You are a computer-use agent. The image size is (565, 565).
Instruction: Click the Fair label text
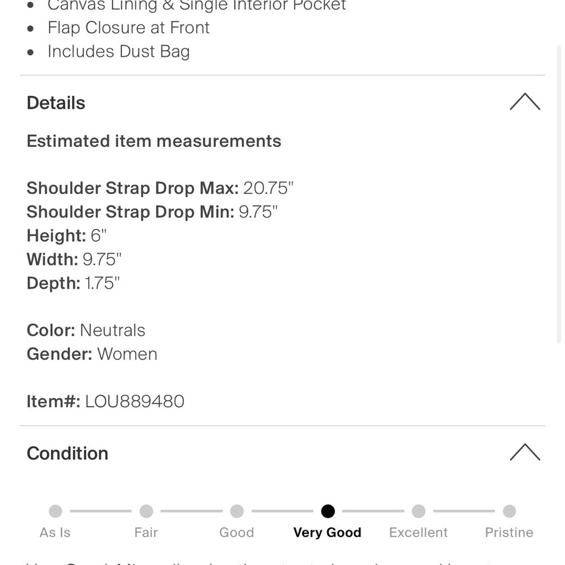[146, 532]
